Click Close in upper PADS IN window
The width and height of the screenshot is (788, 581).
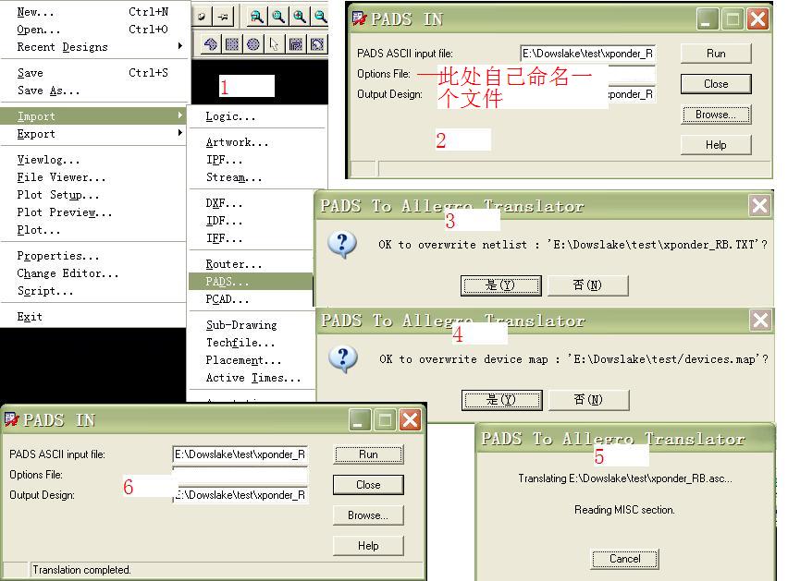coord(716,84)
